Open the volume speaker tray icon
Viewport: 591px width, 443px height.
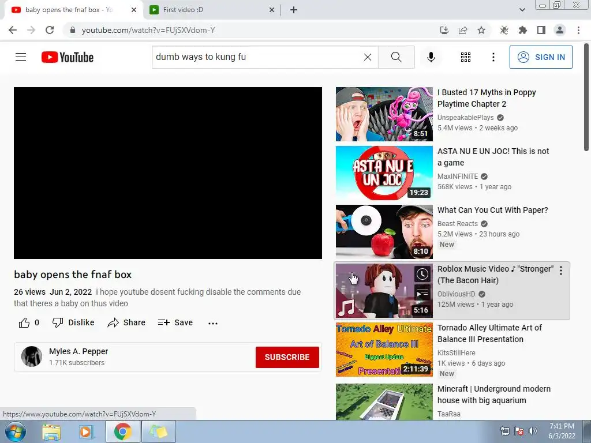533,431
